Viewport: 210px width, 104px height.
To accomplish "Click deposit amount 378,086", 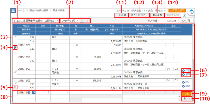I will [96, 80].
